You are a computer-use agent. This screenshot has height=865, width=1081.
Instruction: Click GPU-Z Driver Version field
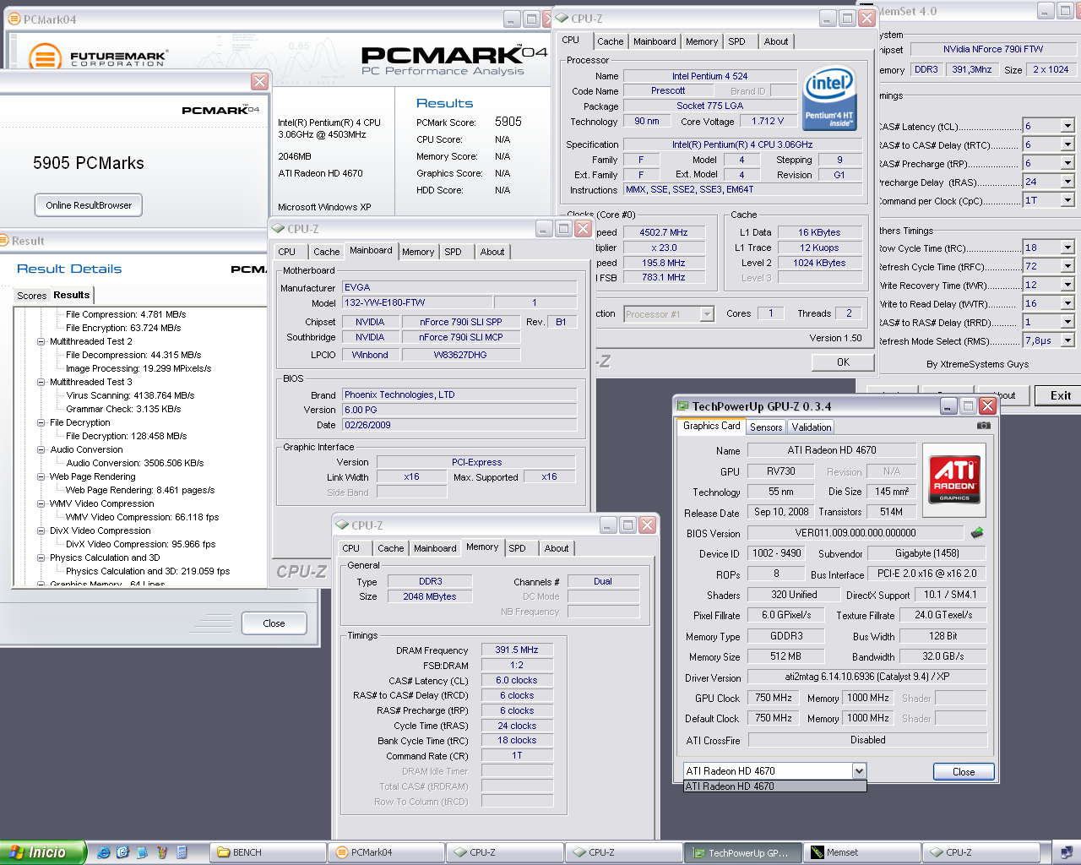click(x=867, y=677)
